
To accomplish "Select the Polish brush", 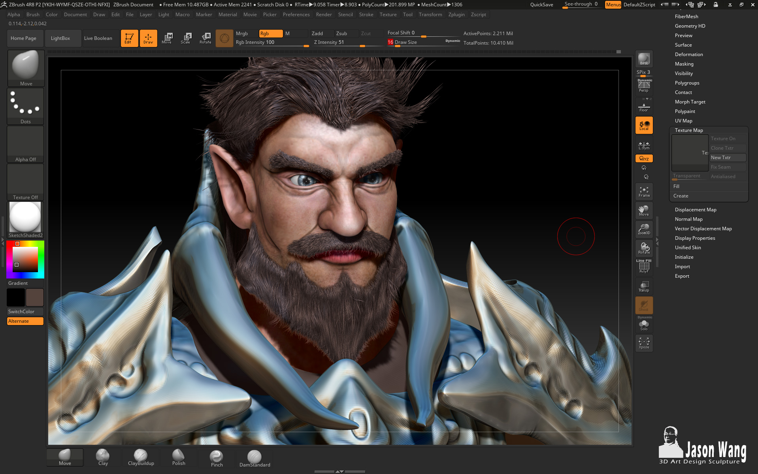I will point(179,457).
